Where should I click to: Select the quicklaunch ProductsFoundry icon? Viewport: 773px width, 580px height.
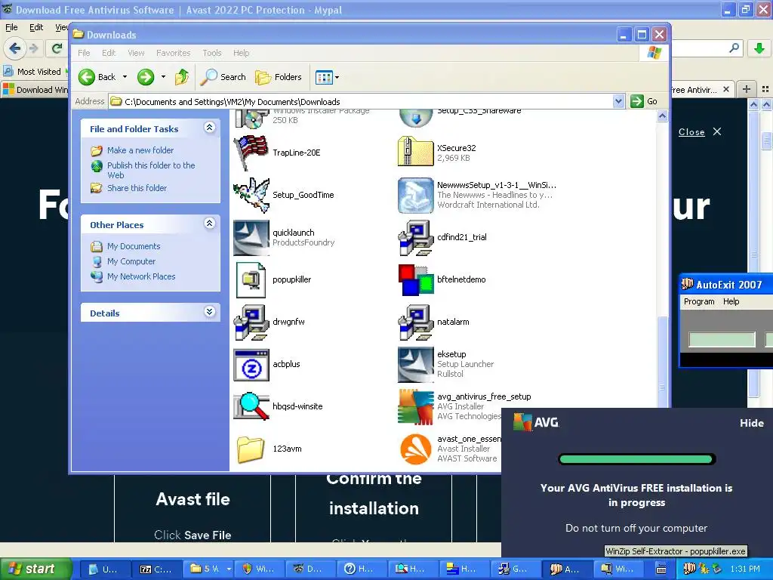[x=251, y=238]
